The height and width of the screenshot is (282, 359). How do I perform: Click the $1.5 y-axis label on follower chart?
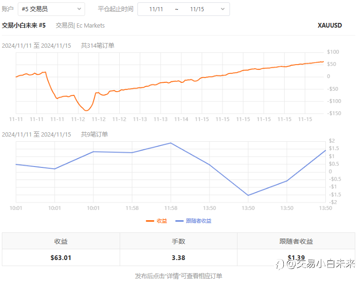[x=334, y=148]
